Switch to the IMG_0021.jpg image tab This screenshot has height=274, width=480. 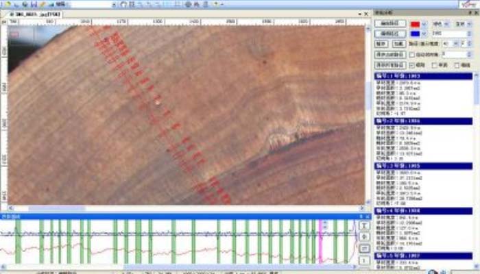click(33, 14)
